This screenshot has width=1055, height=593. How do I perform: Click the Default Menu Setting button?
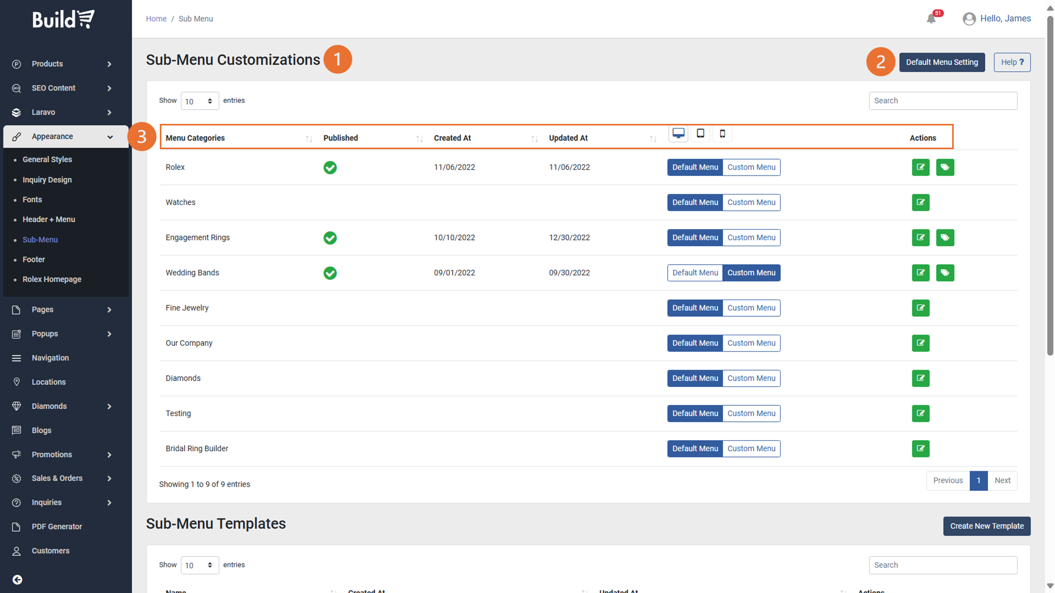tap(942, 62)
